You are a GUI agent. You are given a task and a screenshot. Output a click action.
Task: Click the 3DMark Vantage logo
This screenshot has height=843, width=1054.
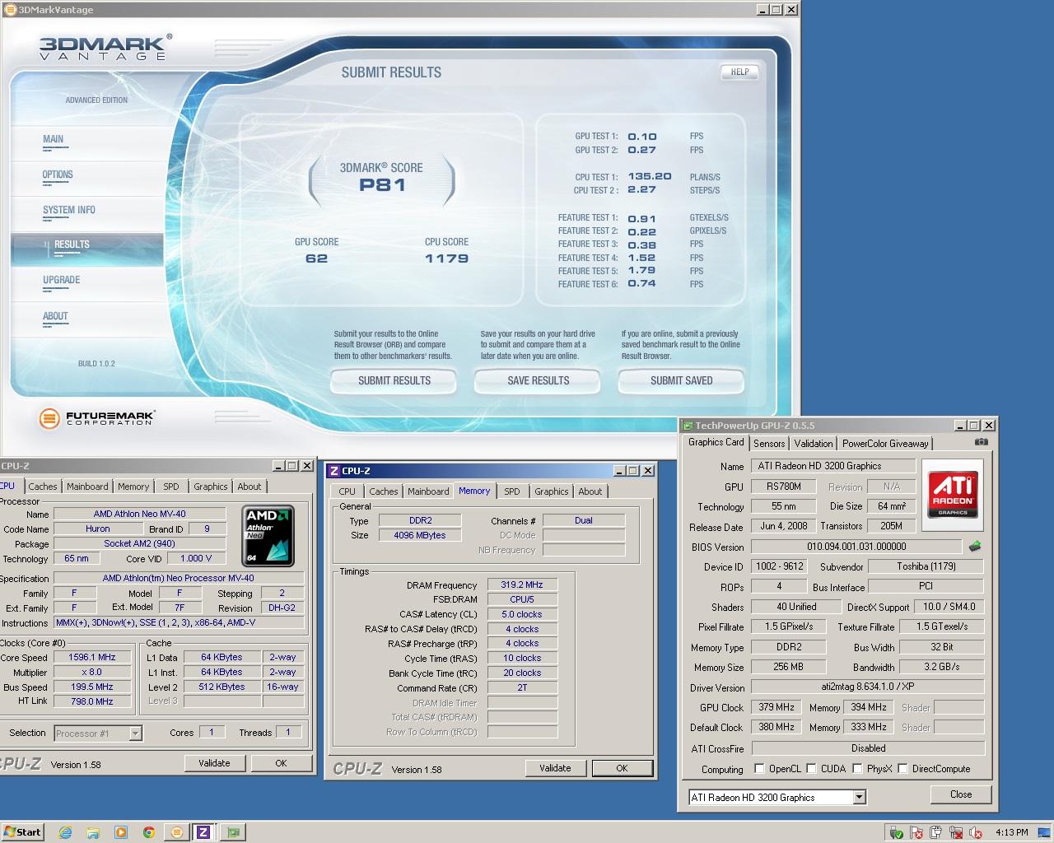pos(105,47)
